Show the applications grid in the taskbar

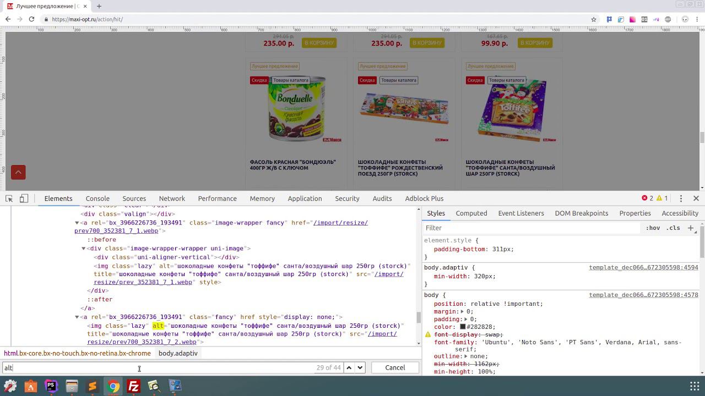point(695,386)
